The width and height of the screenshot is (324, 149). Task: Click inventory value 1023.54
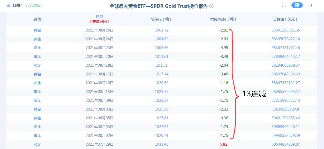162,100
